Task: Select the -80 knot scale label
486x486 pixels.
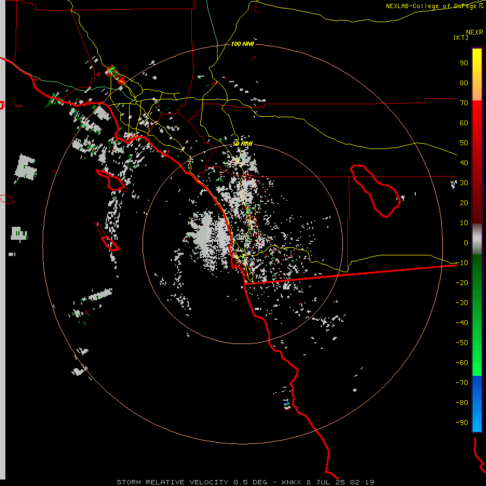Action: click(x=462, y=403)
